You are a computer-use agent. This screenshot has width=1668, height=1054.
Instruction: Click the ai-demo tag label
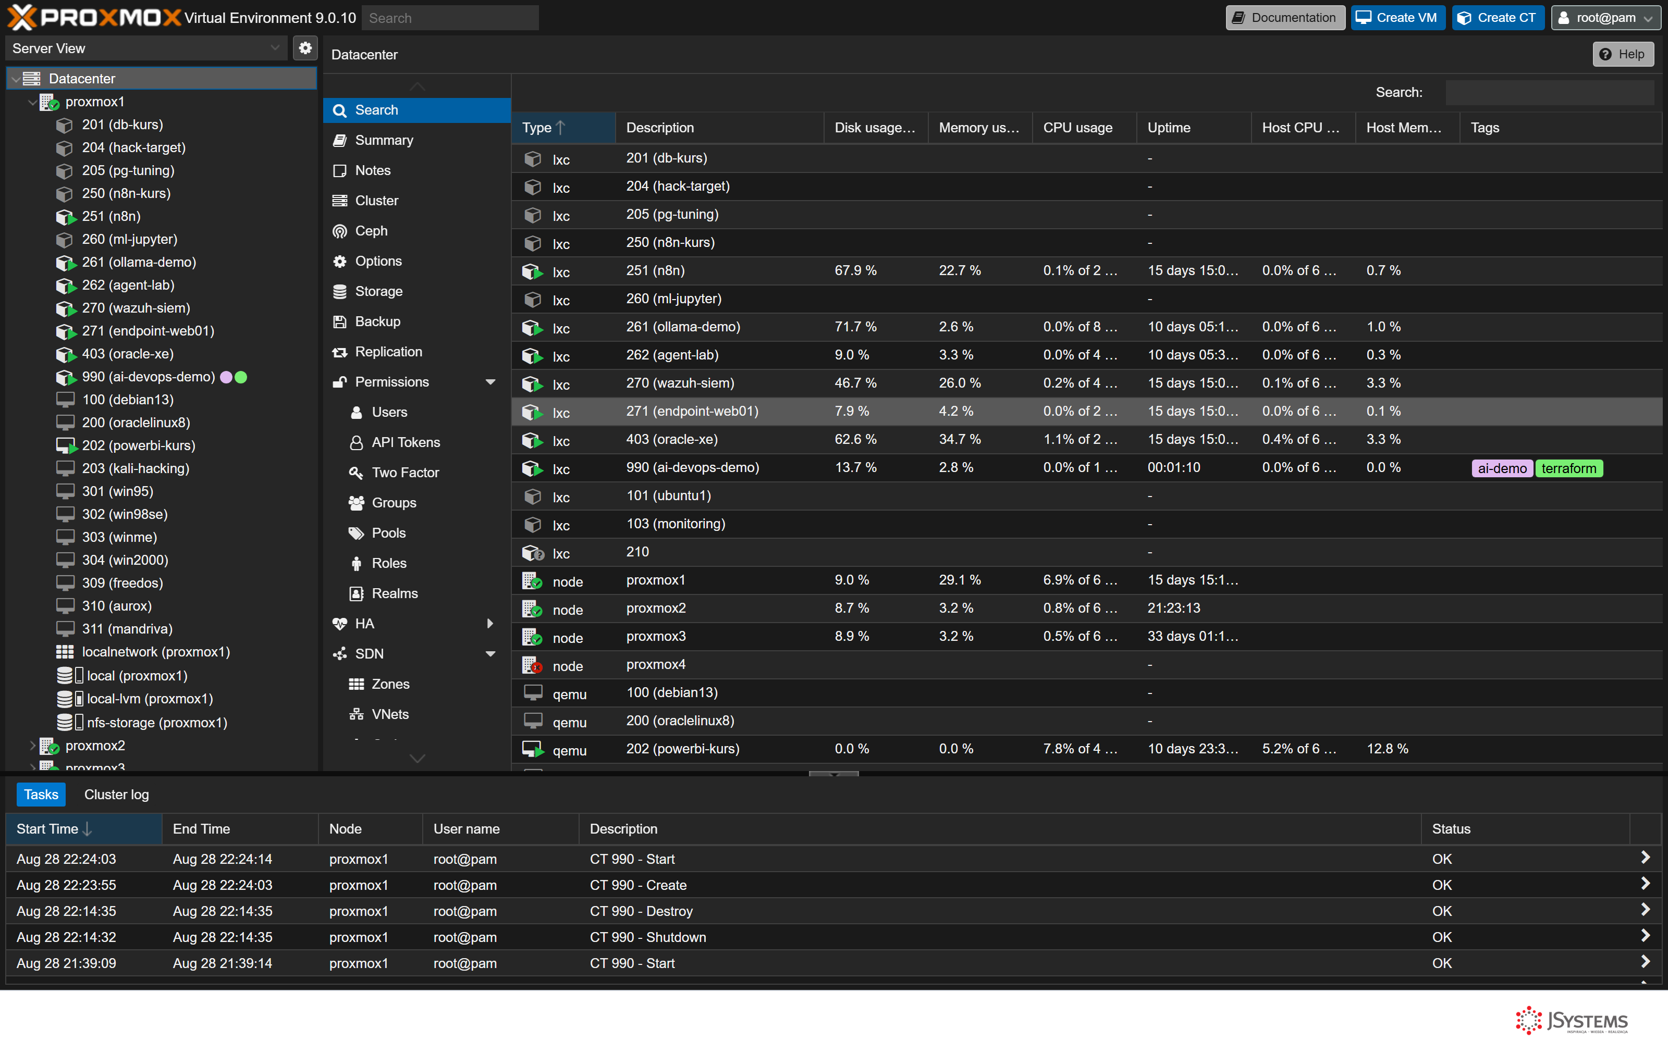pyautogui.click(x=1502, y=469)
